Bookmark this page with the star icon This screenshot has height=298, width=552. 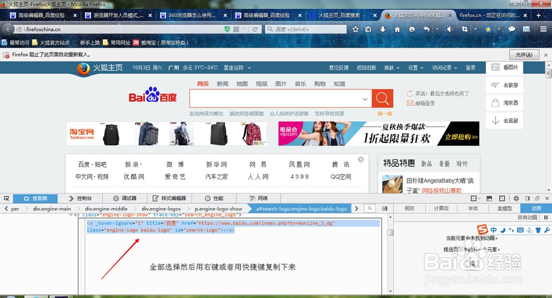(355, 30)
